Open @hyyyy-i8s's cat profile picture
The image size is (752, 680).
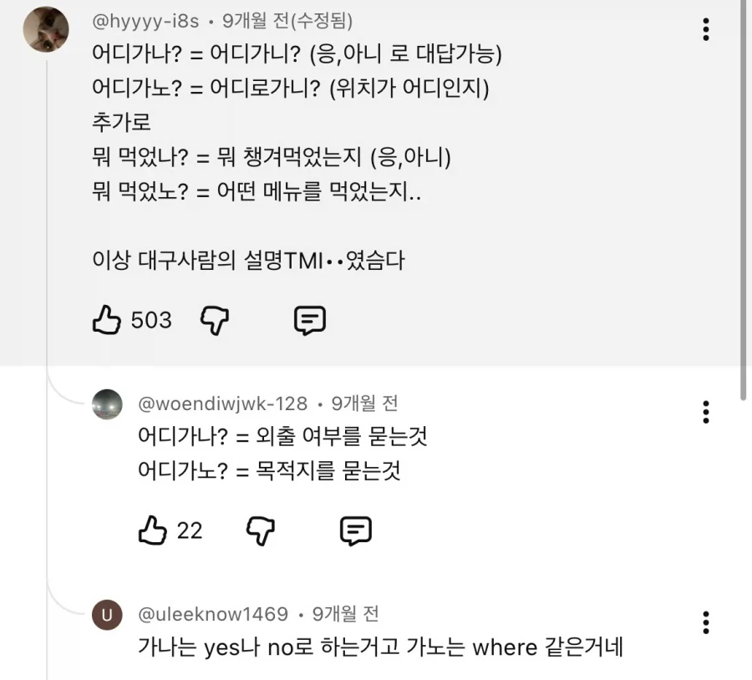(46, 29)
